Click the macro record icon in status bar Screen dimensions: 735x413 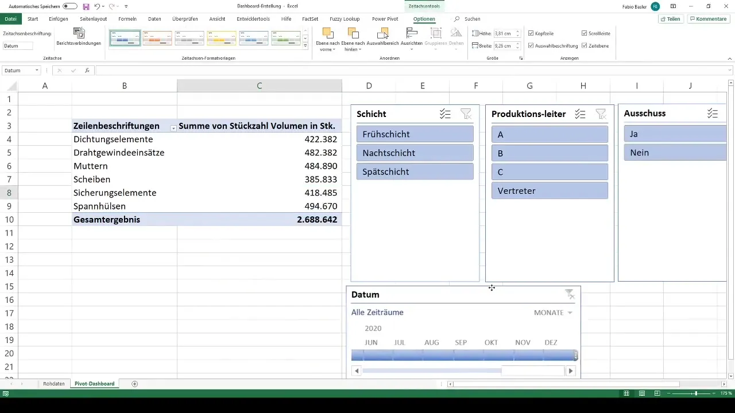(x=5, y=393)
